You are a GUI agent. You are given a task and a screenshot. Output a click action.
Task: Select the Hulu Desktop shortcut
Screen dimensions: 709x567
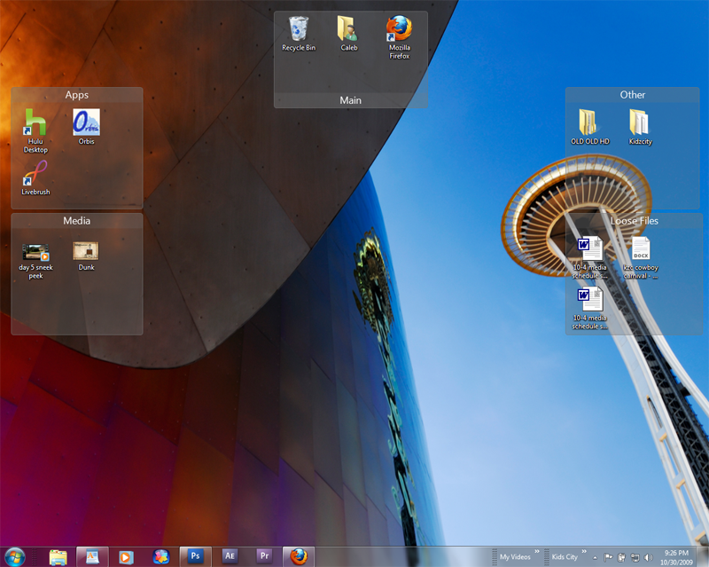pos(35,131)
